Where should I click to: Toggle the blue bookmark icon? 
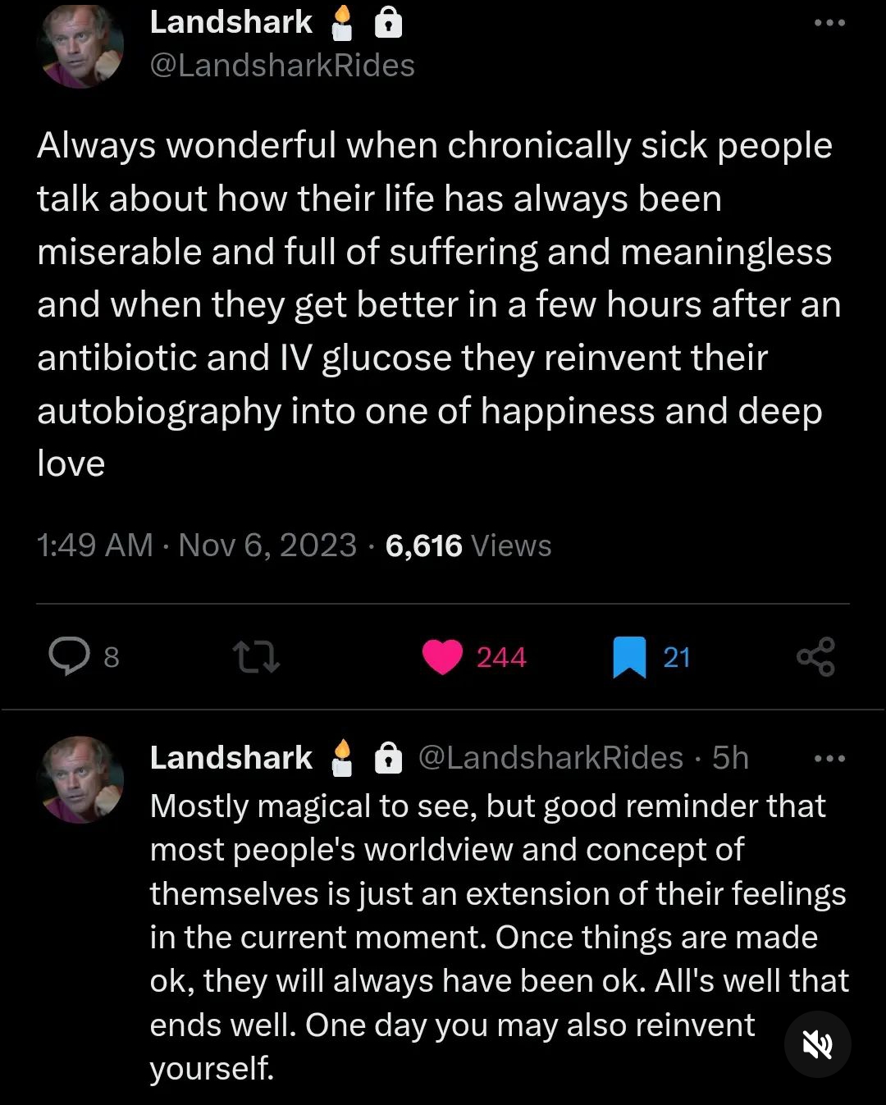629,657
